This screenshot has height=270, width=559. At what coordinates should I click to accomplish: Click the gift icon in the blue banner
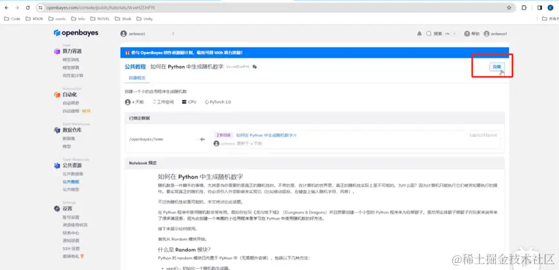point(127,53)
